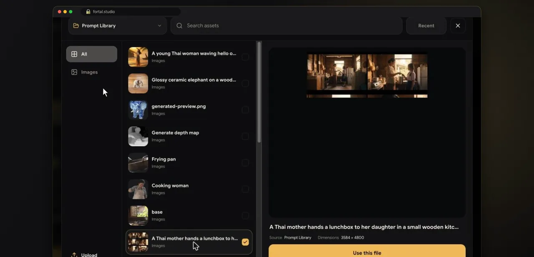Check the Glossy ceramic elephant item
The width and height of the screenshot is (534, 257).
coord(245,83)
